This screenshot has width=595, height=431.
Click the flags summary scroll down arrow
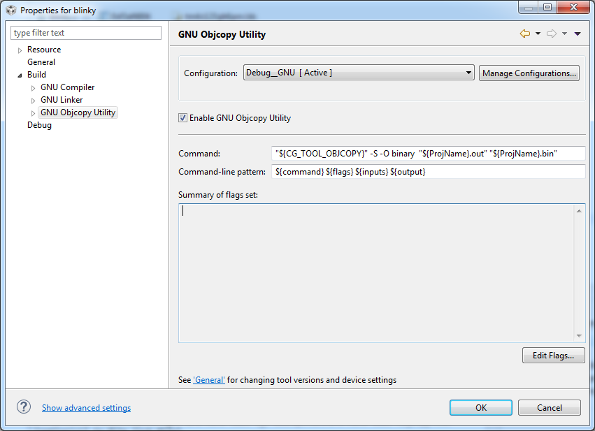coord(579,335)
